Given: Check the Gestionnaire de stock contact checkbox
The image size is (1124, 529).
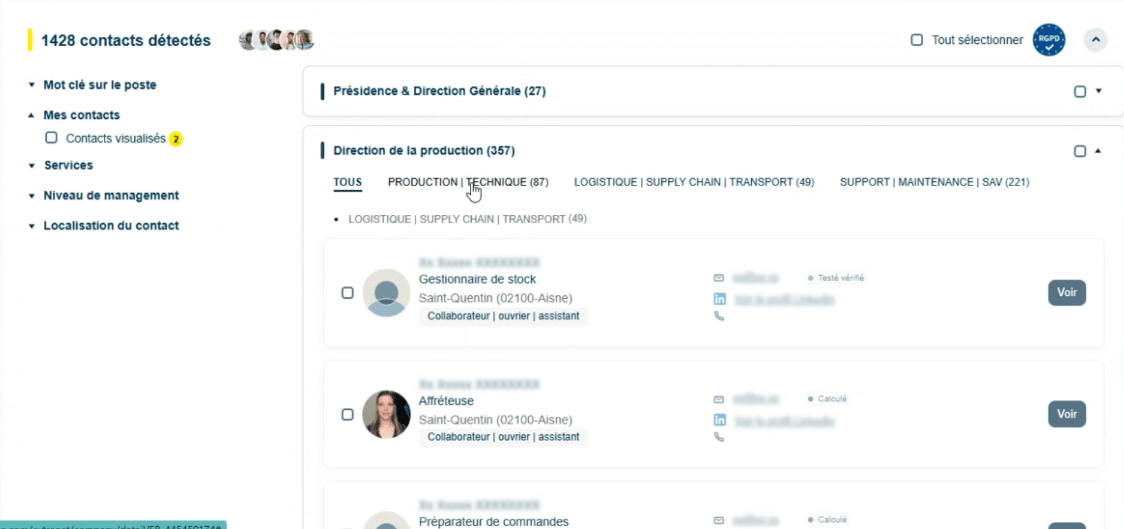Looking at the screenshot, I should click(x=347, y=293).
